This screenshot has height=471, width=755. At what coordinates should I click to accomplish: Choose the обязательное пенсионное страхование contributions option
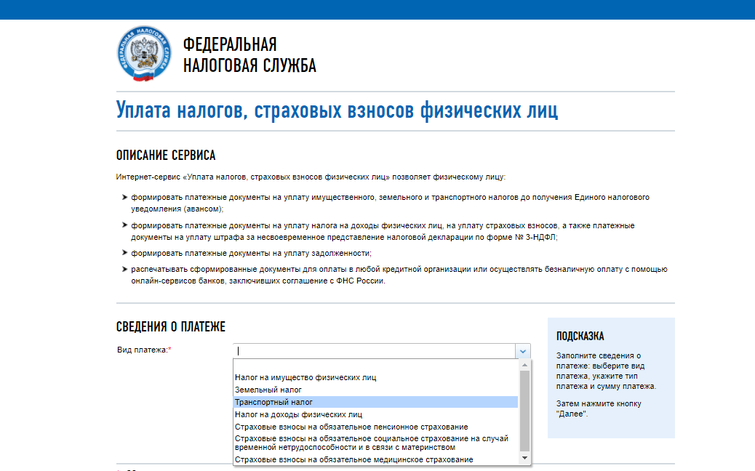click(x=375, y=427)
